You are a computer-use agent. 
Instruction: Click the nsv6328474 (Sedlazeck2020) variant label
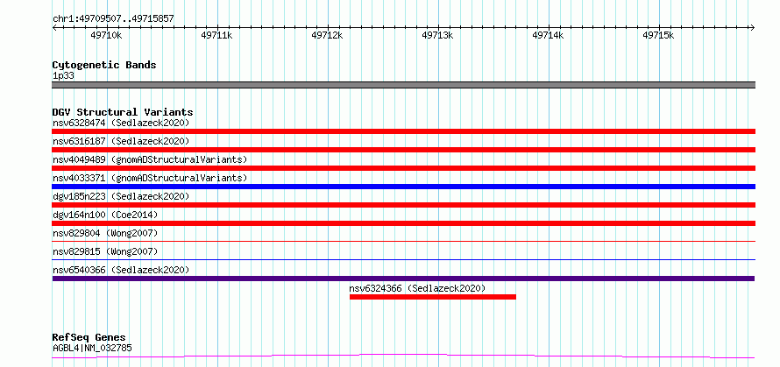pyautogui.click(x=121, y=123)
